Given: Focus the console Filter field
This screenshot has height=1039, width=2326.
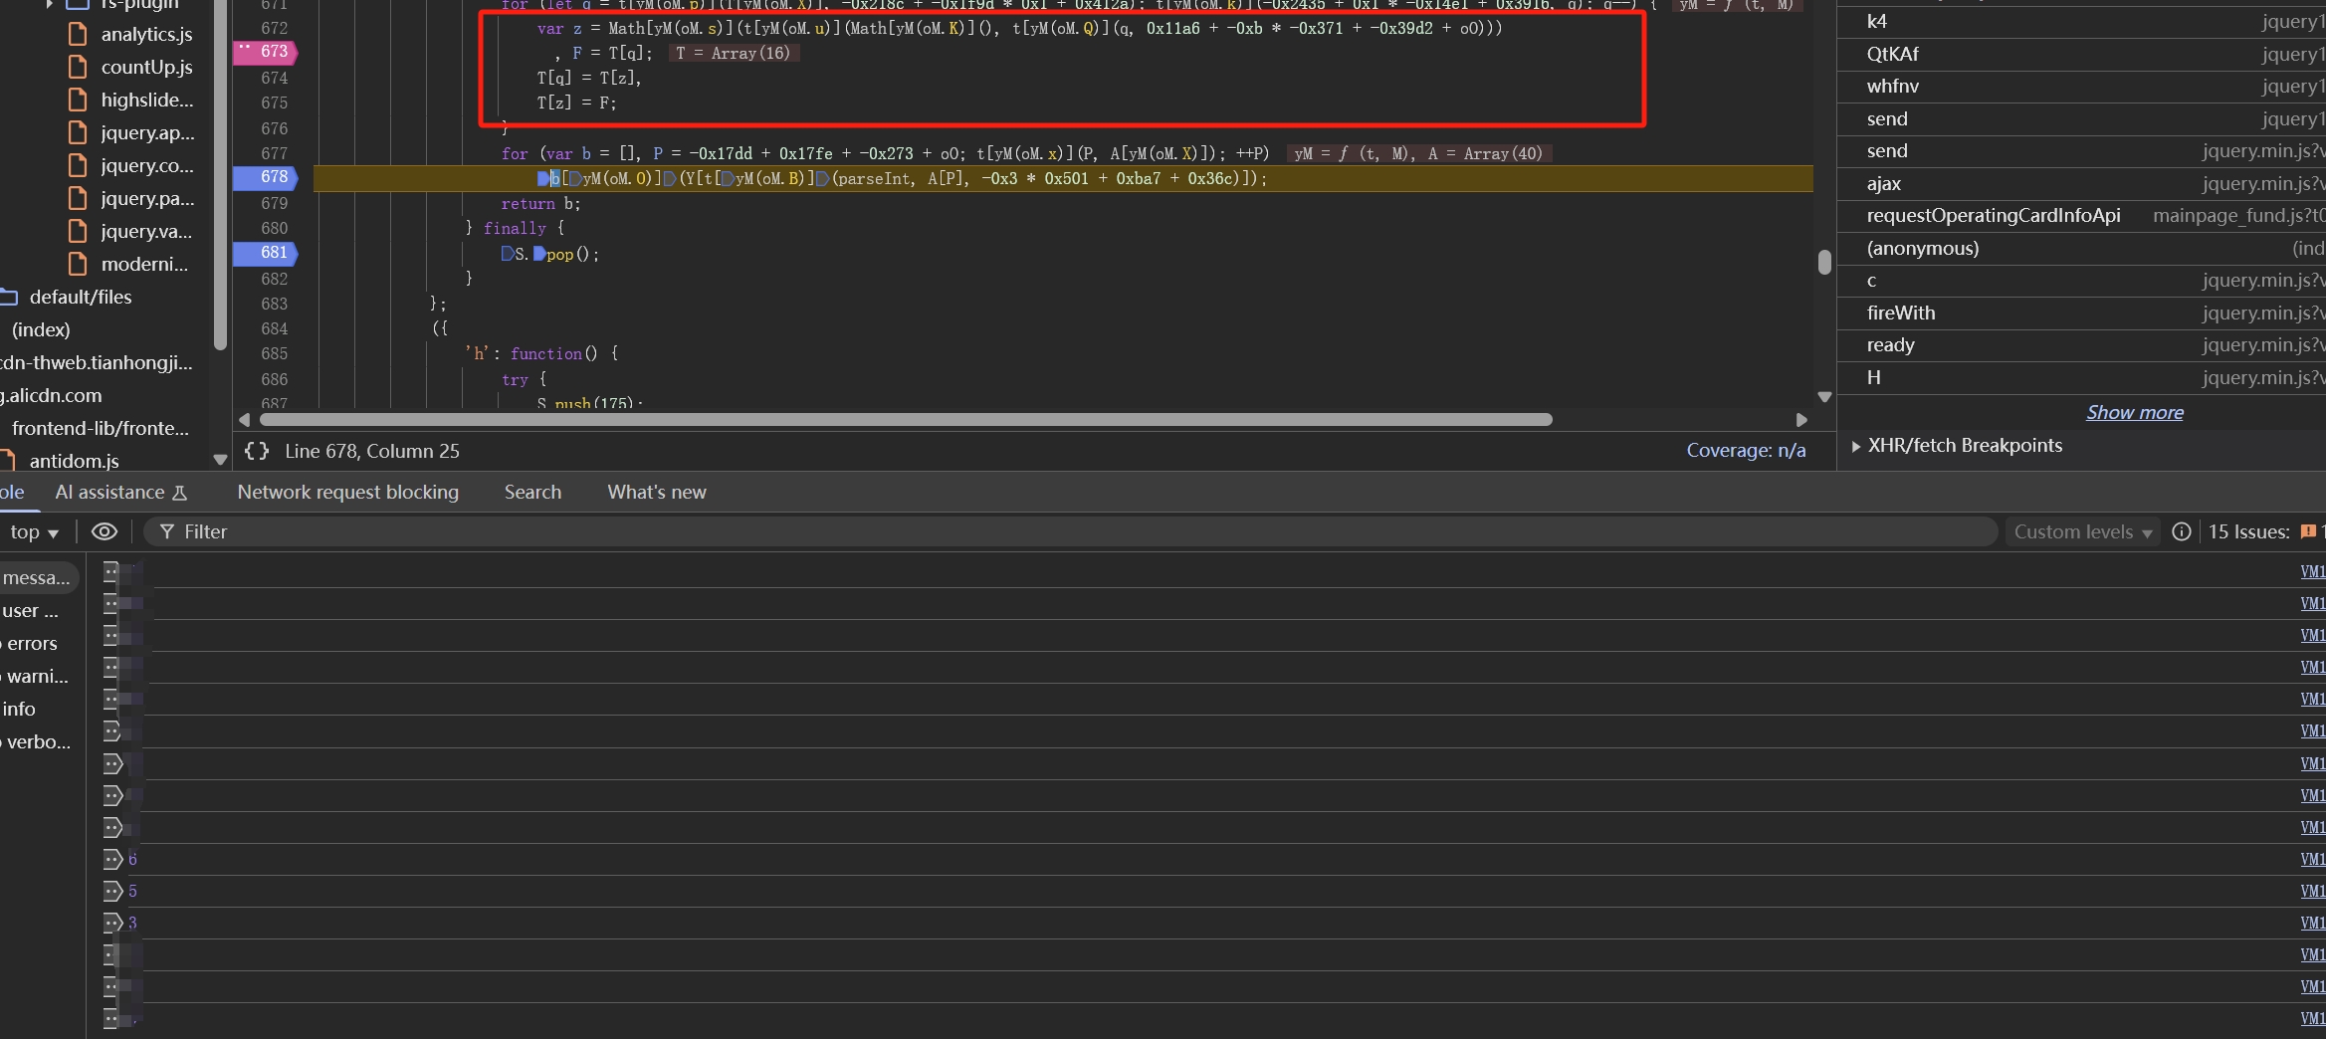Looking at the screenshot, I should click(1070, 531).
